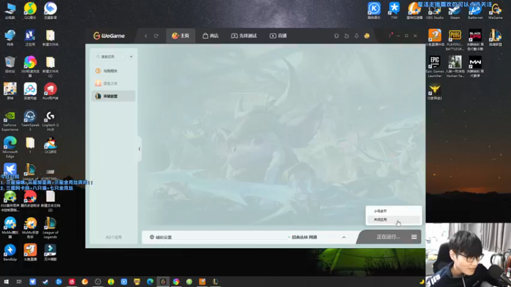This screenshot has width=511, height=287.
Task: Open the 回收站 recycle bin icon
Action: (x=10, y=64)
